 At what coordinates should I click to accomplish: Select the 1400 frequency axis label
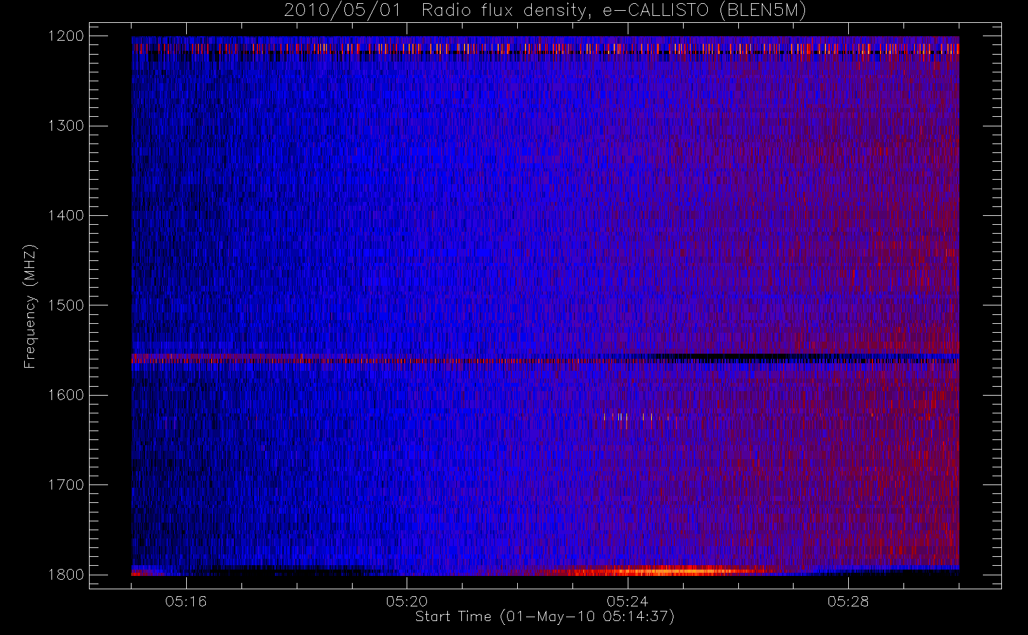coord(66,215)
